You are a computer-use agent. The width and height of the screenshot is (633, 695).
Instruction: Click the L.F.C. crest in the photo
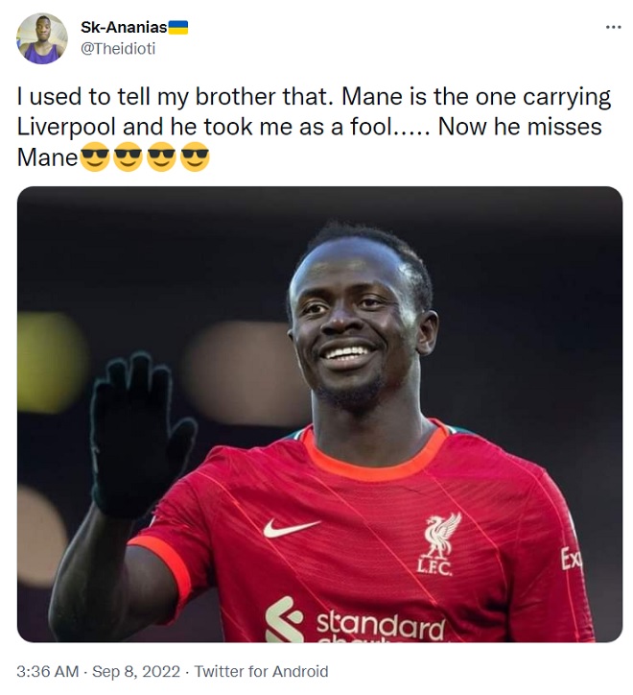coord(438,544)
